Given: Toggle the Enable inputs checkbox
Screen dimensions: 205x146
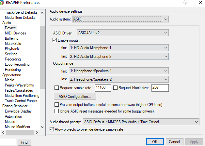Looking at the screenshot, I should (55, 40).
